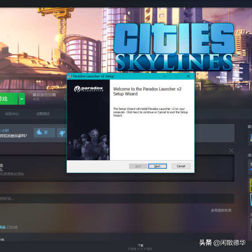This screenshot has width=252, height=252.
Task: Click the setup installer icon in title bar
Action: click(x=70, y=76)
